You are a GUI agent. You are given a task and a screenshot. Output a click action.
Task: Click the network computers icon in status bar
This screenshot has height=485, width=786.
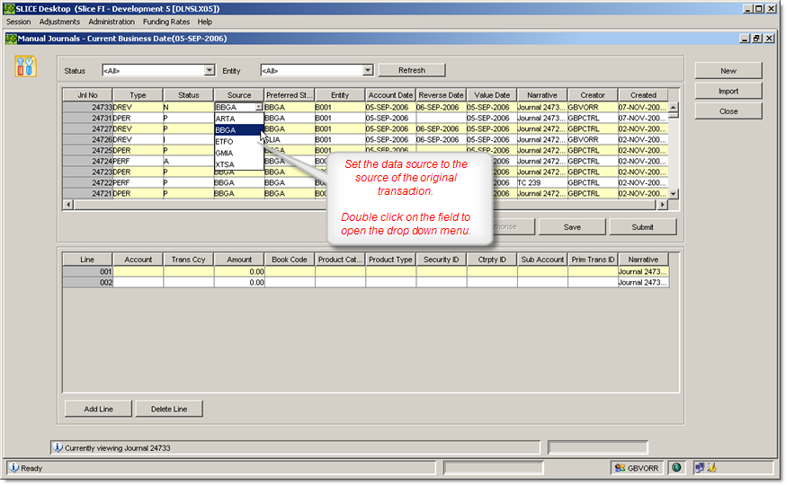pyautogui.click(x=698, y=468)
